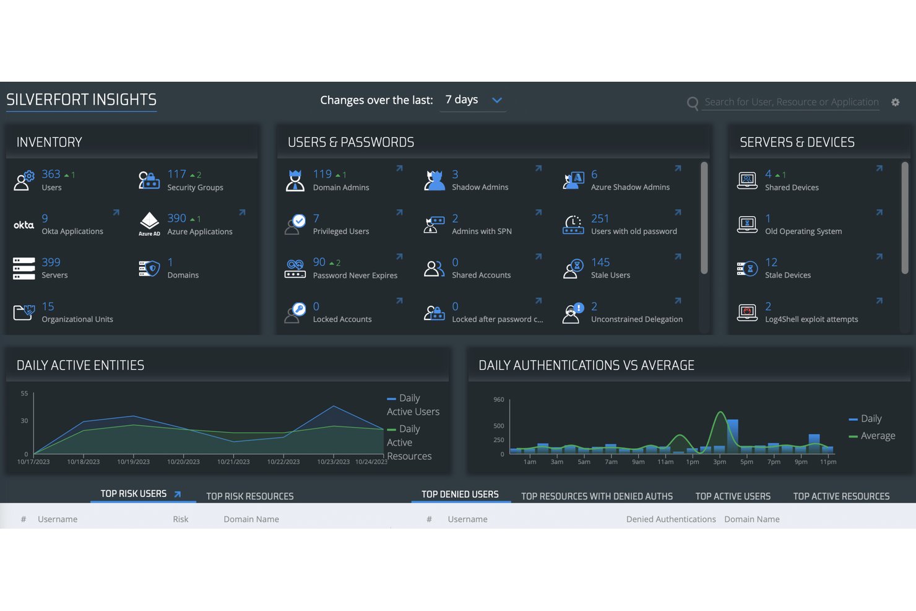916x611 pixels.
Task: Open the settings gear icon
Action: [895, 102]
